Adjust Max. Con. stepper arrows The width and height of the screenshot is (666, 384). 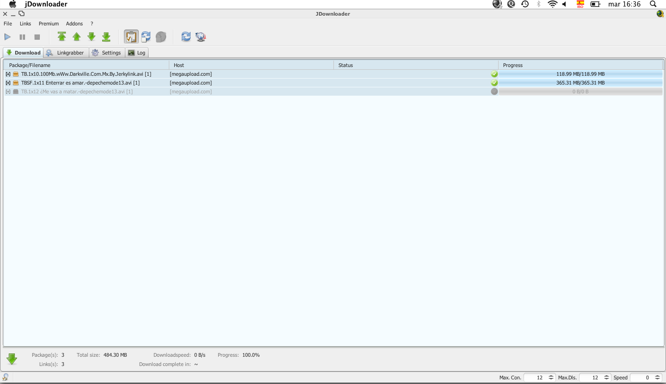pos(551,378)
